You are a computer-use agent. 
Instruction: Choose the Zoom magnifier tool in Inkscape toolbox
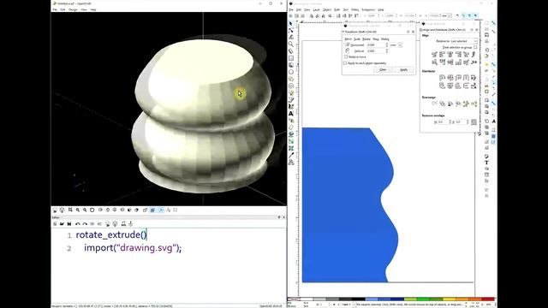tap(291, 44)
